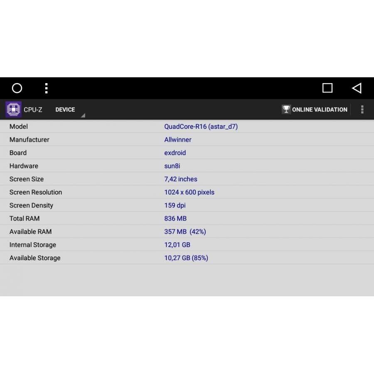Select value QuadCore-R16 (astar_d7)
Screen dimensions: 374x374
click(201, 127)
